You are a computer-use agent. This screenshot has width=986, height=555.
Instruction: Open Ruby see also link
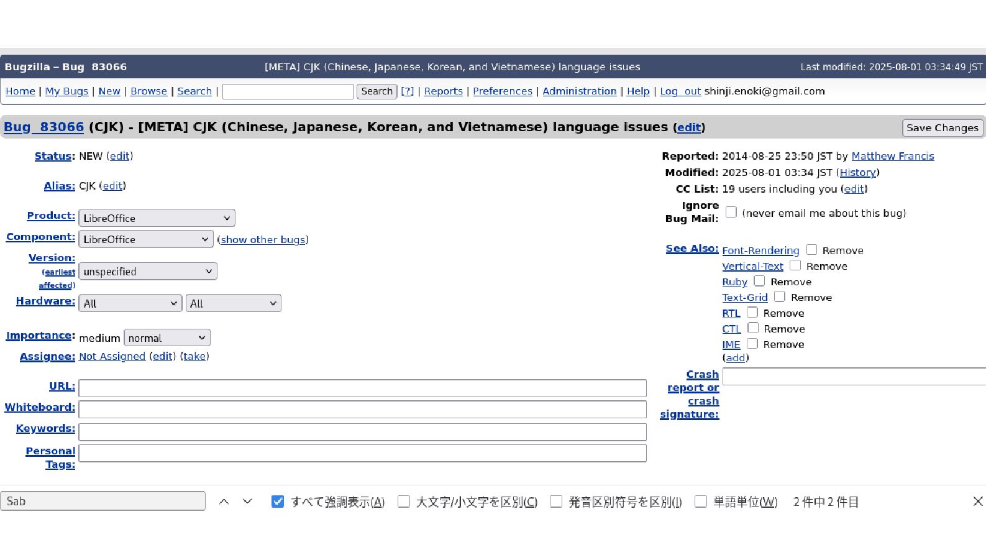734,282
